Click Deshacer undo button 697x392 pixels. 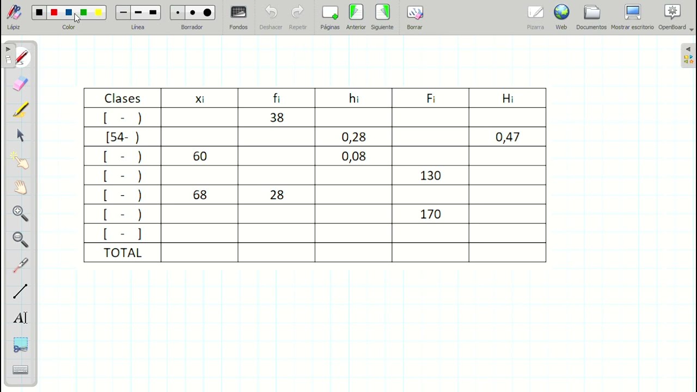pos(271,17)
